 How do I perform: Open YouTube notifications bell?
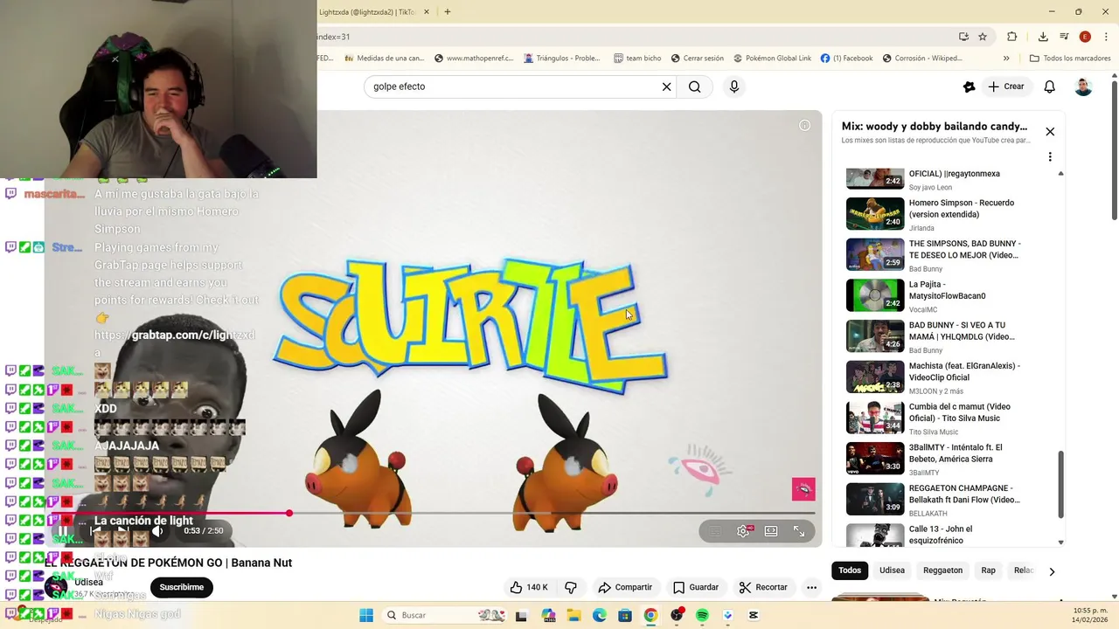tap(1050, 86)
